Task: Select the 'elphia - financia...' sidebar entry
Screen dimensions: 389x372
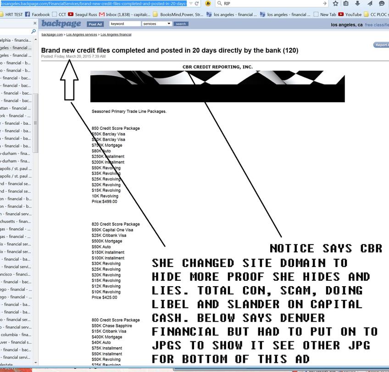Action: pyautogui.click(x=16, y=40)
